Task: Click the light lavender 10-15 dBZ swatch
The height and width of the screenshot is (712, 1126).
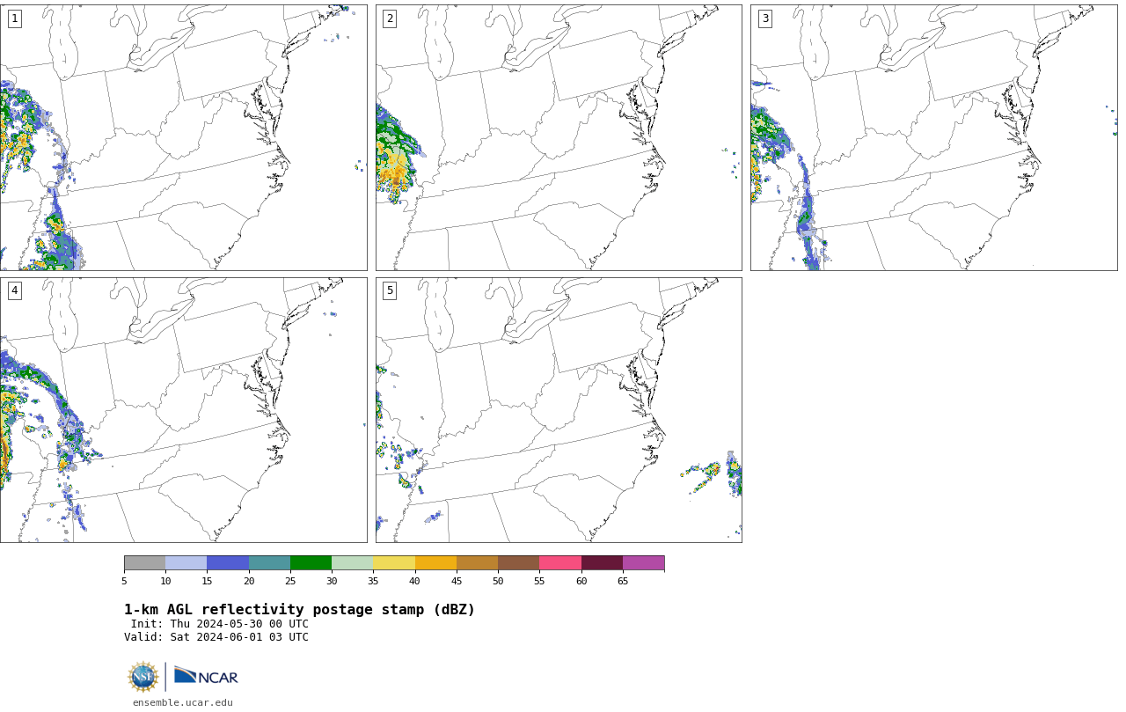Action: point(186,563)
